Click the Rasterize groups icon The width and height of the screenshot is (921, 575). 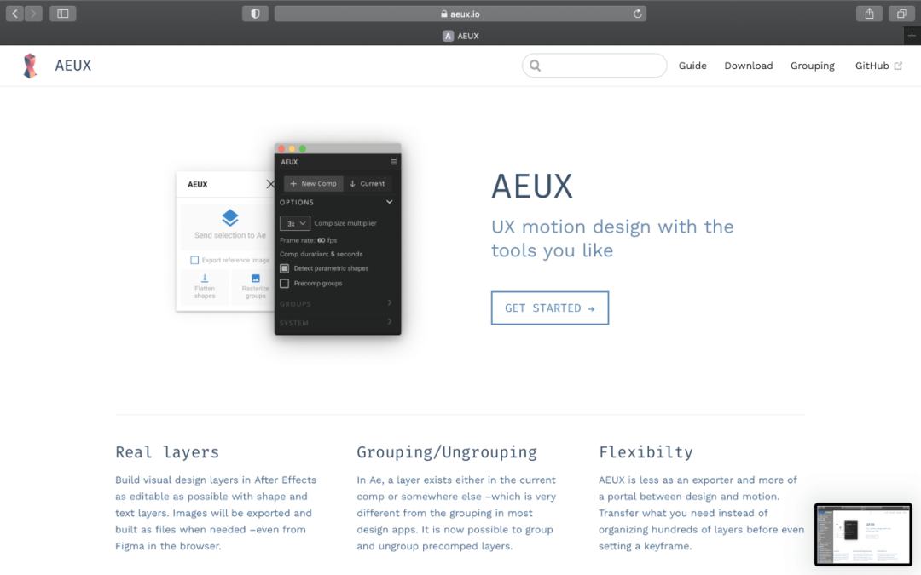[x=256, y=278]
